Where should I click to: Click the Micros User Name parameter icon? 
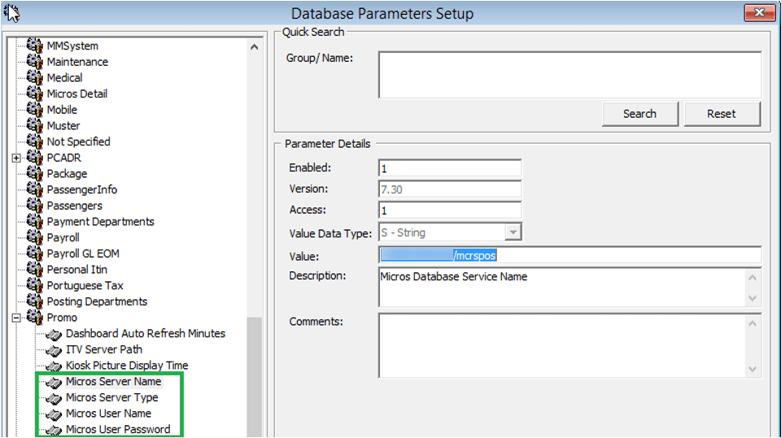[54, 414]
